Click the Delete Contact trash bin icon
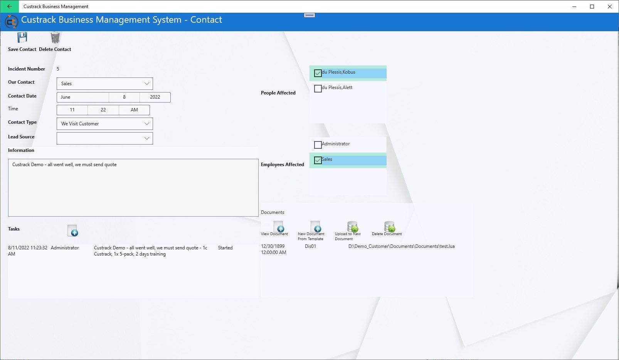The width and height of the screenshot is (619, 360). coord(55,37)
